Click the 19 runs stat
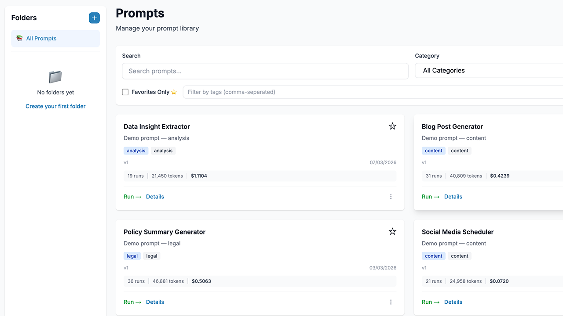 point(135,176)
